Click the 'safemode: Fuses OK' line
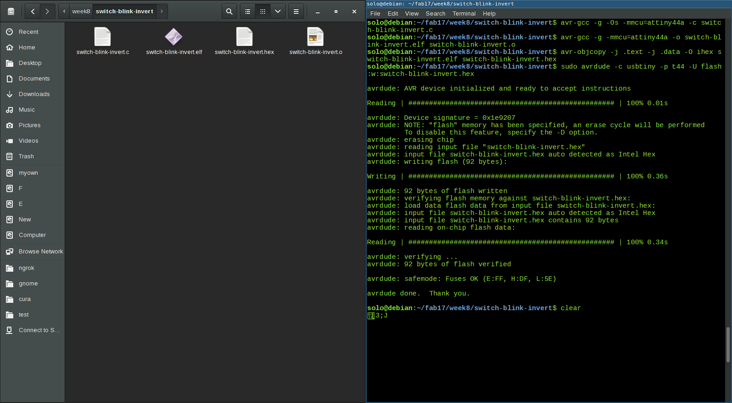This screenshot has width=732, height=403. [x=461, y=279]
